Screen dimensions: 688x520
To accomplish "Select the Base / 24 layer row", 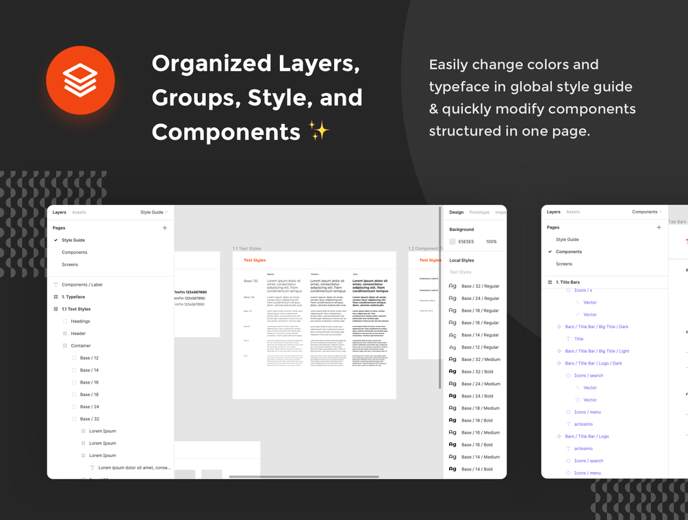I will tap(110, 407).
